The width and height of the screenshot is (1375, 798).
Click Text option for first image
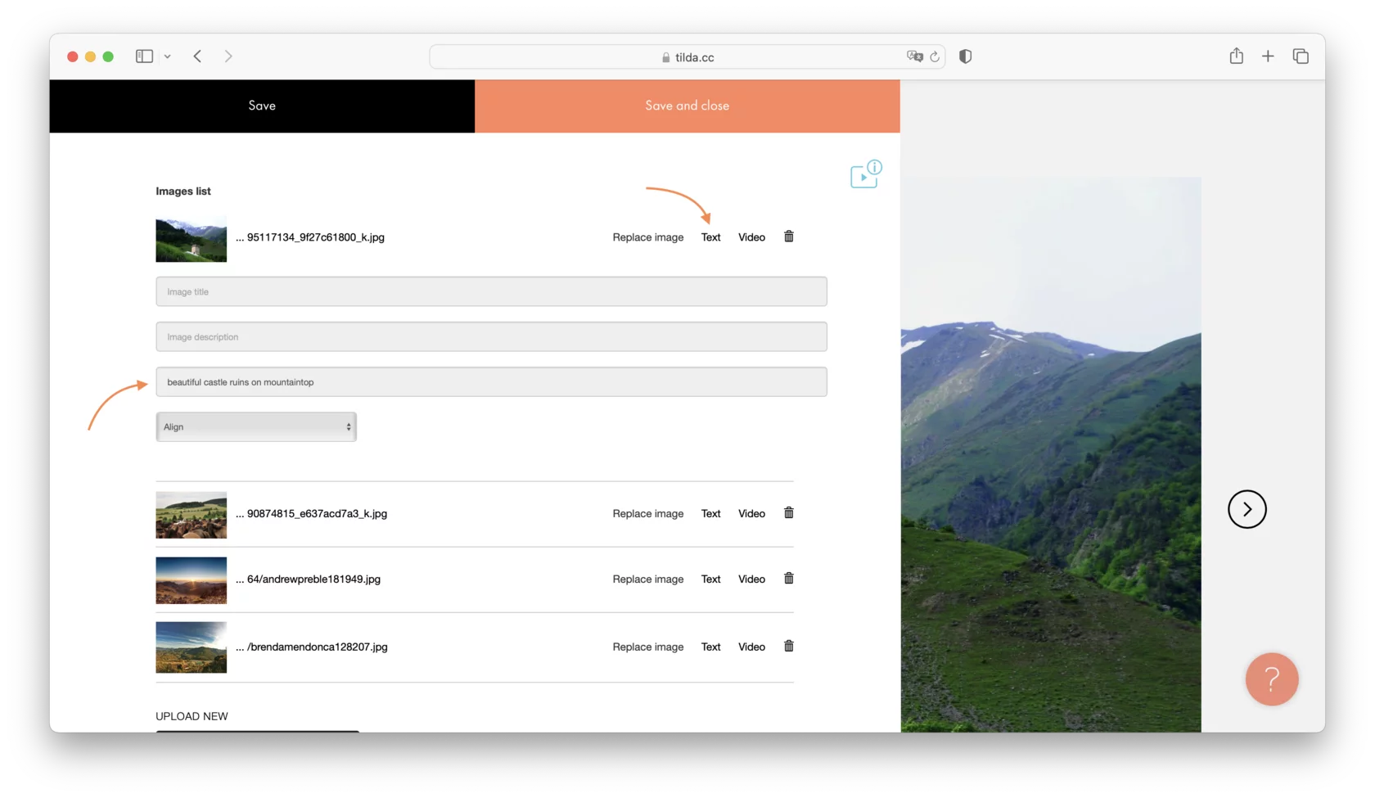(710, 237)
